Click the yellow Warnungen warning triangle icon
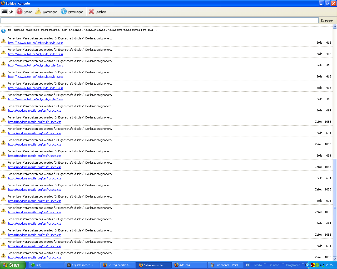The width and height of the screenshot is (337, 269). point(38,12)
